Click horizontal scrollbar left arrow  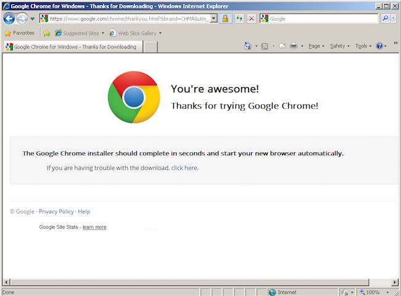pyautogui.click(x=7, y=282)
